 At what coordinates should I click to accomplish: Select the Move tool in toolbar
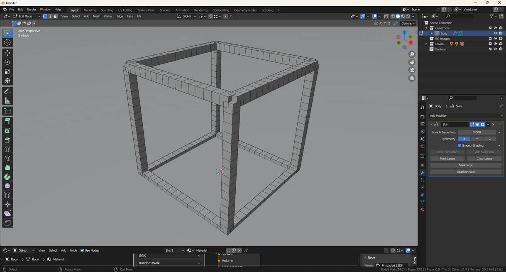[x=7, y=53]
